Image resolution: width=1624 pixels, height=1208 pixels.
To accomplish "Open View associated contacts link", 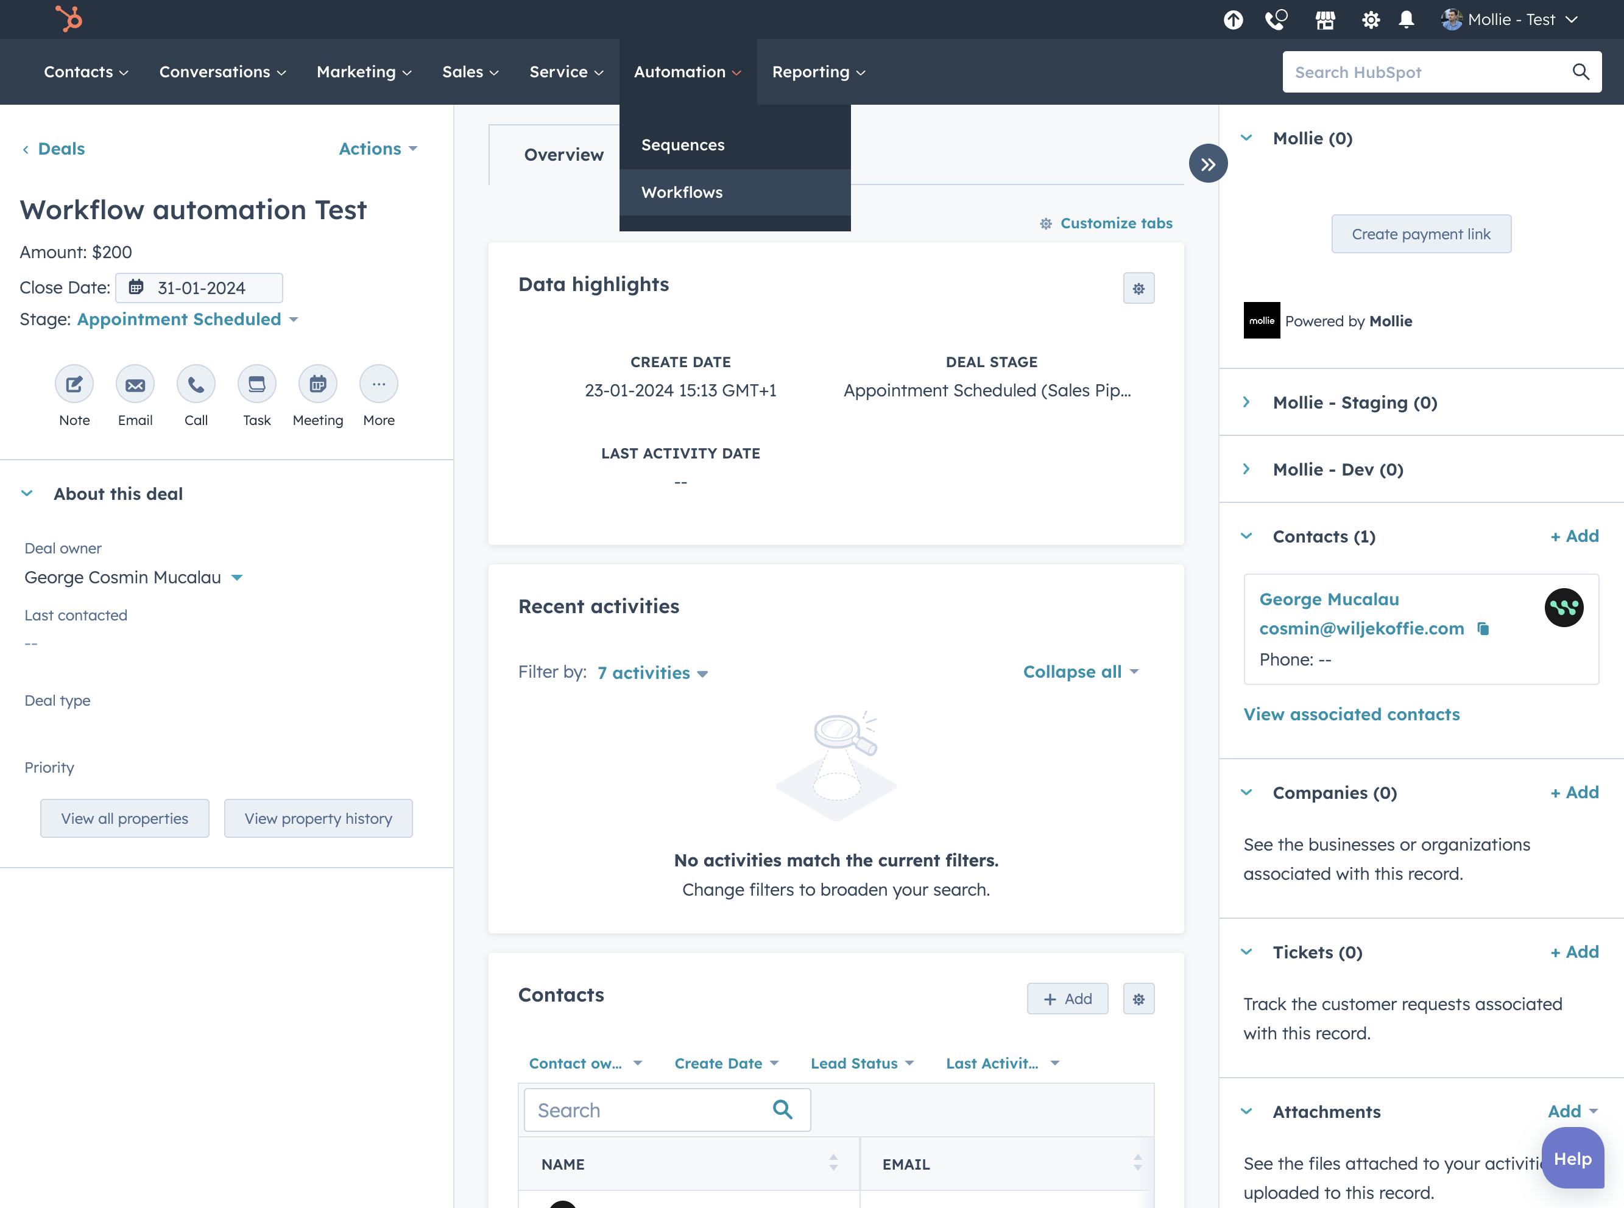I will coord(1351,714).
